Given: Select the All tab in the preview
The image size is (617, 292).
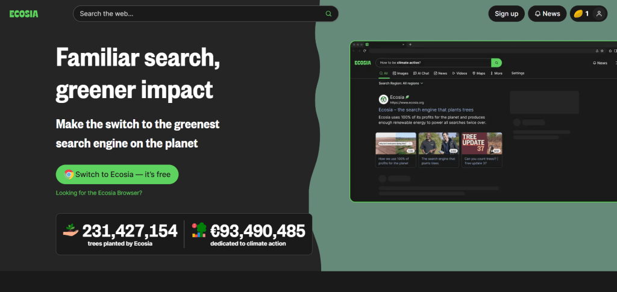Looking at the screenshot, I should 384,73.
